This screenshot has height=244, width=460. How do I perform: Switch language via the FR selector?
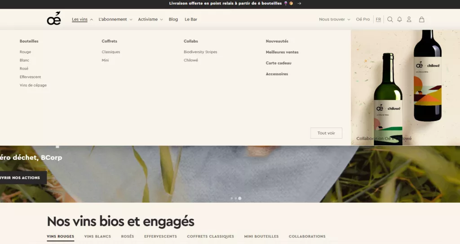tap(378, 19)
